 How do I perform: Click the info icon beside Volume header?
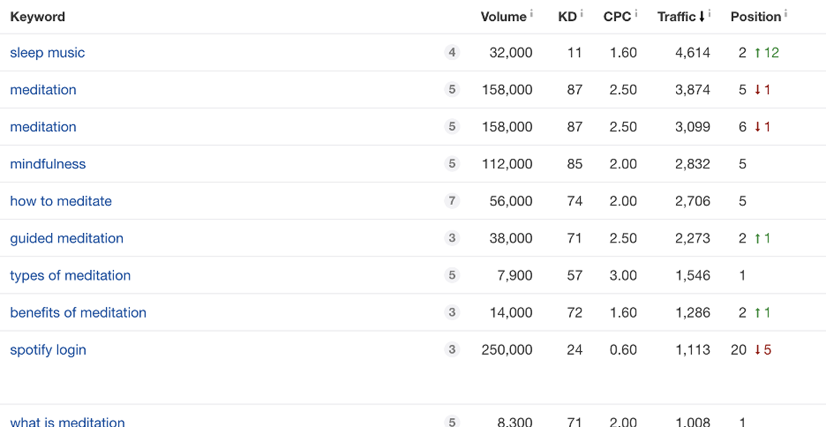coord(532,14)
